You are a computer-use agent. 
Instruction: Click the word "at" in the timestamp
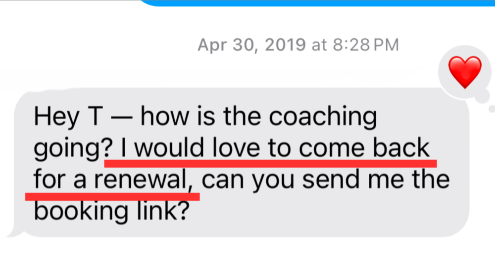[319, 46]
